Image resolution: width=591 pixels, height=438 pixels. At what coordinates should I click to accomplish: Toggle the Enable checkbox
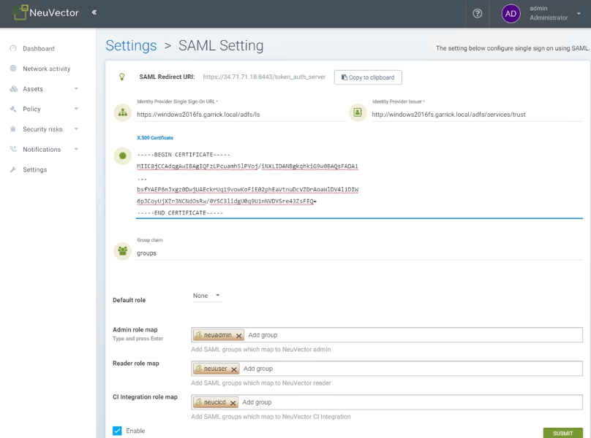coord(117,431)
